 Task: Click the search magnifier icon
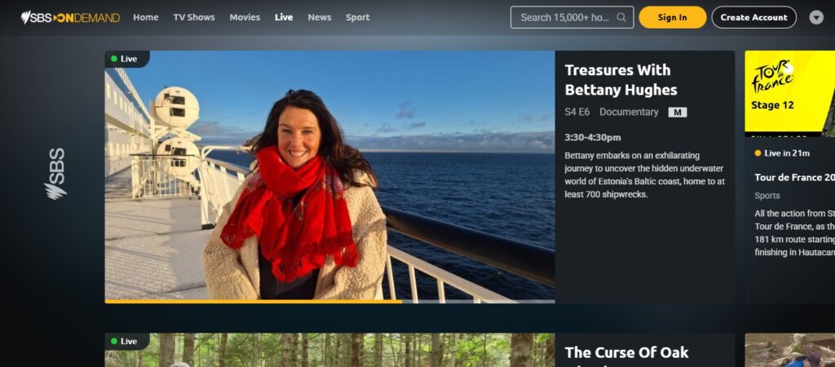(621, 17)
